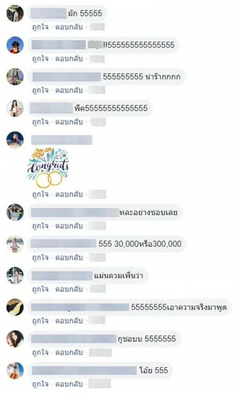Reply to the 'หละอย่างชอบเลย' comment
This screenshot has width=236, height=393.
click(x=69, y=226)
